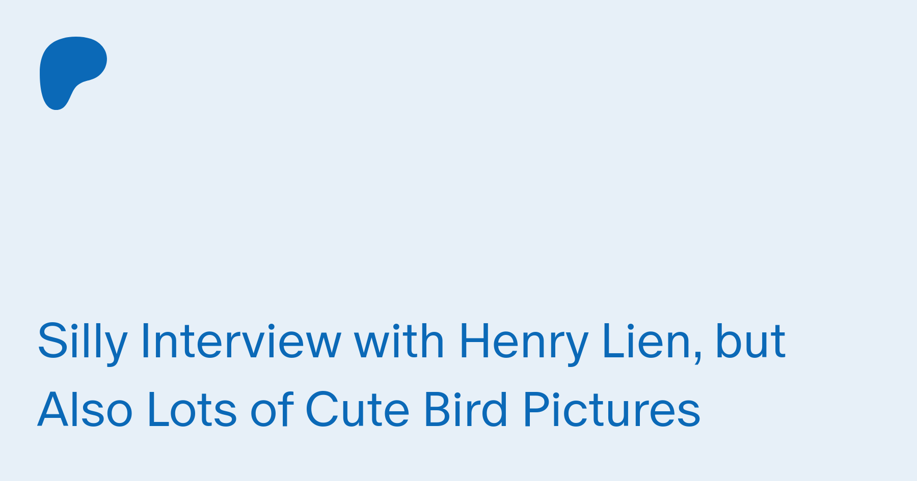917x481 pixels.
Task: Select the word "Lots" in the title
Action: (x=192, y=410)
